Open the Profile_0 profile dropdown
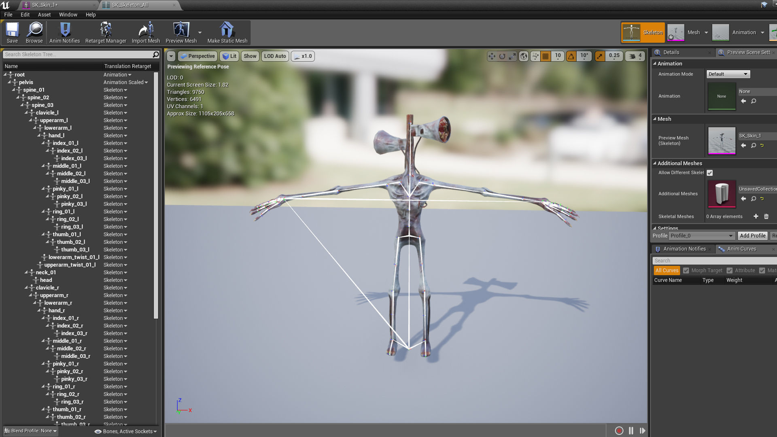777x437 pixels. coord(701,236)
